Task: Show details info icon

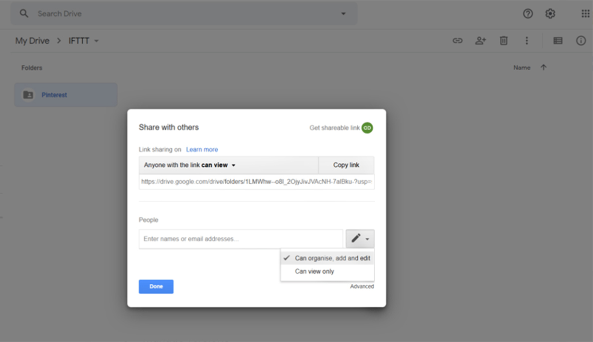Action: tap(581, 40)
